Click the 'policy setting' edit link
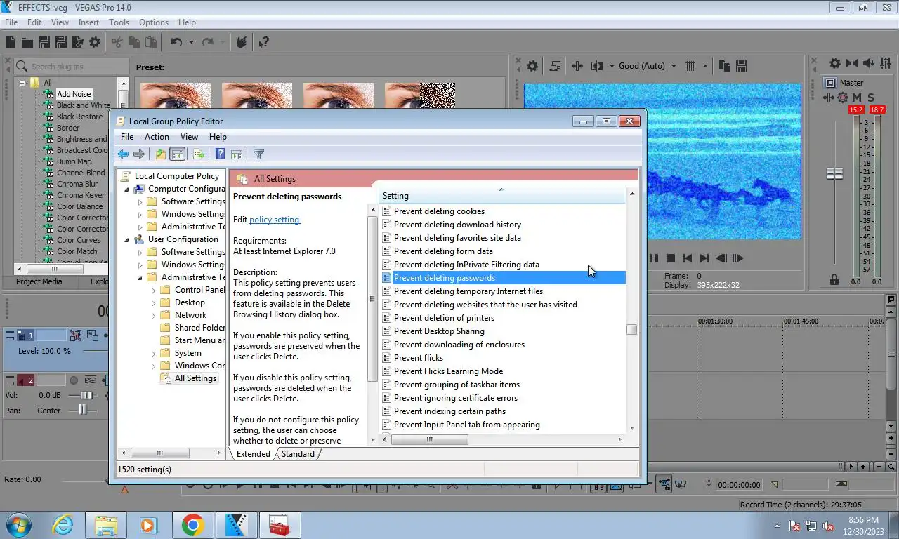 click(275, 220)
